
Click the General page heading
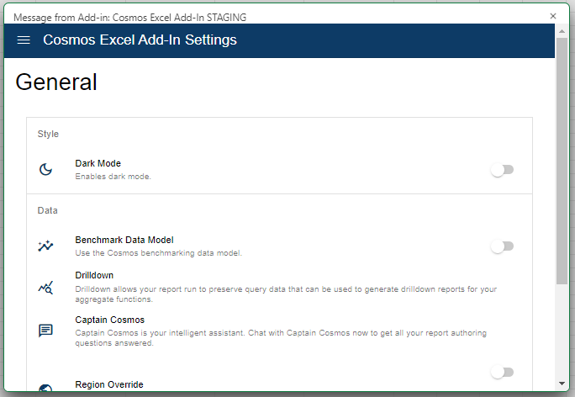click(x=56, y=82)
